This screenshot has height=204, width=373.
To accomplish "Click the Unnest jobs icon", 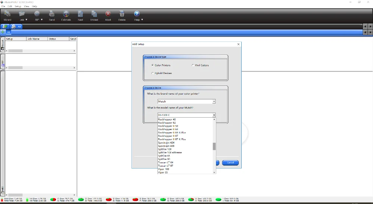I will tap(94, 14).
